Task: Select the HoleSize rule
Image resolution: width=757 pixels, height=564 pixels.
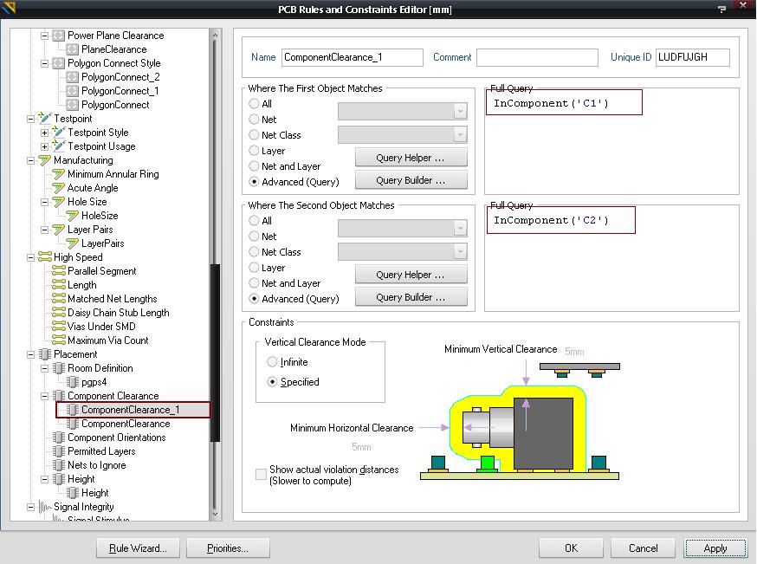Action: (x=100, y=216)
